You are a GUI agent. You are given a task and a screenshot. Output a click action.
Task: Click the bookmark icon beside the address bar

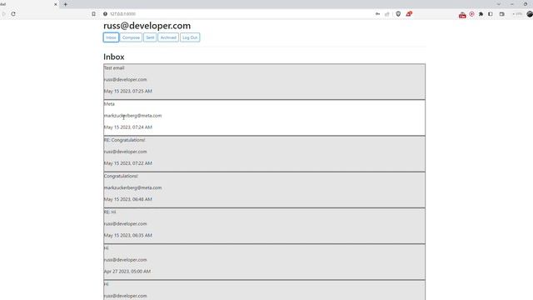point(93,14)
